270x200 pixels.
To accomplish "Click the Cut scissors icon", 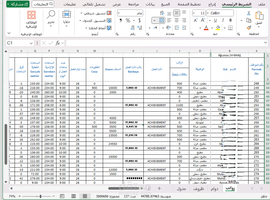I will tap(249, 13).
